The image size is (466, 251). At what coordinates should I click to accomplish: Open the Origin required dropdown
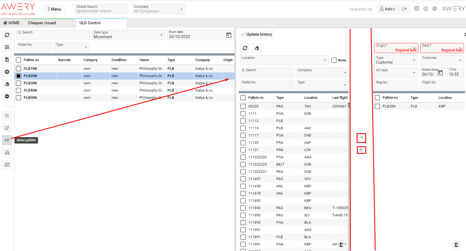(x=396, y=48)
